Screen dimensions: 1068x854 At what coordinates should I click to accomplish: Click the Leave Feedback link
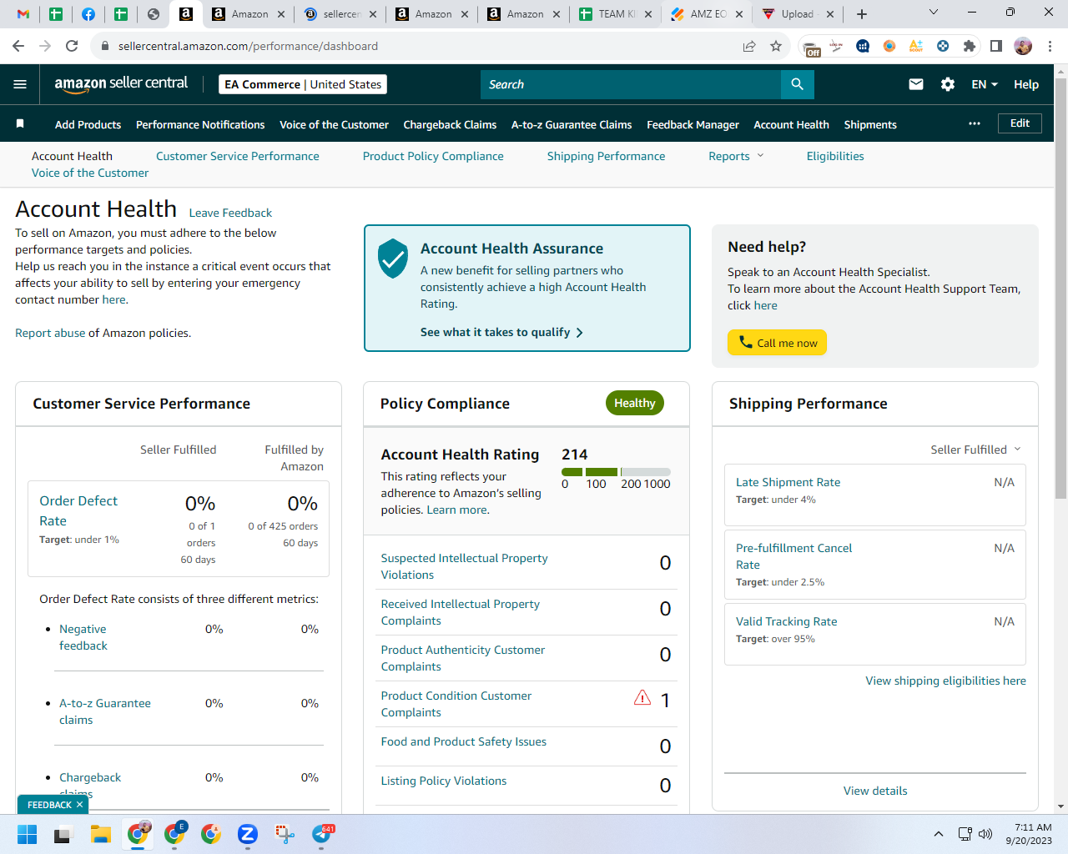pos(230,213)
